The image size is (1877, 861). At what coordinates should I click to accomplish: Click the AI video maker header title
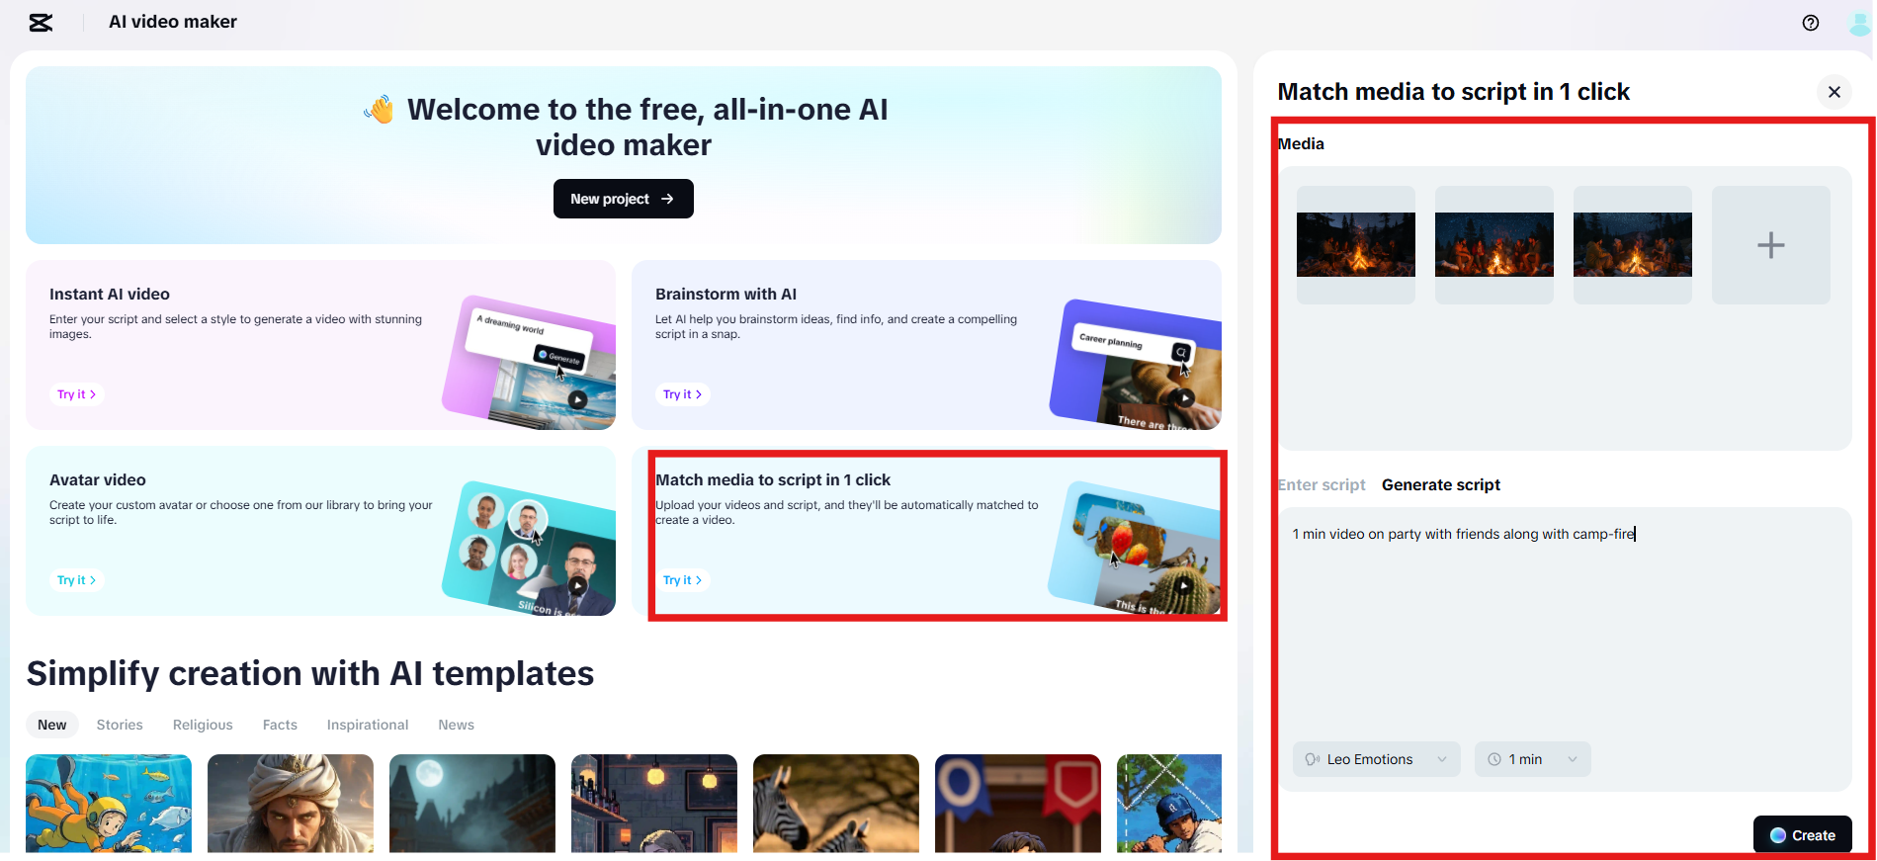pos(173,22)
